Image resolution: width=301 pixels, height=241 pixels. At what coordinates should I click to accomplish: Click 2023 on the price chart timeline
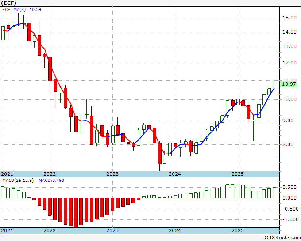coord(112,174)
